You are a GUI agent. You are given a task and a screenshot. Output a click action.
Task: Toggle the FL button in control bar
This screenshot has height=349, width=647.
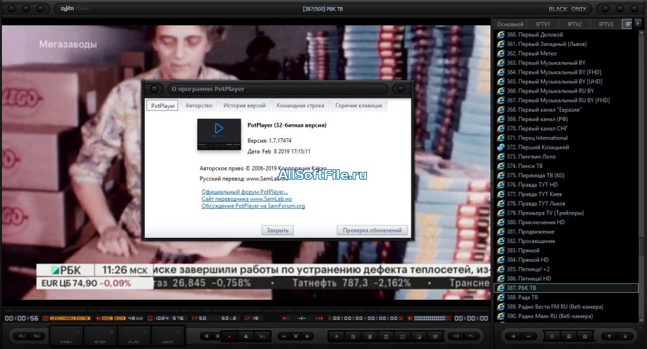(471, 336)
